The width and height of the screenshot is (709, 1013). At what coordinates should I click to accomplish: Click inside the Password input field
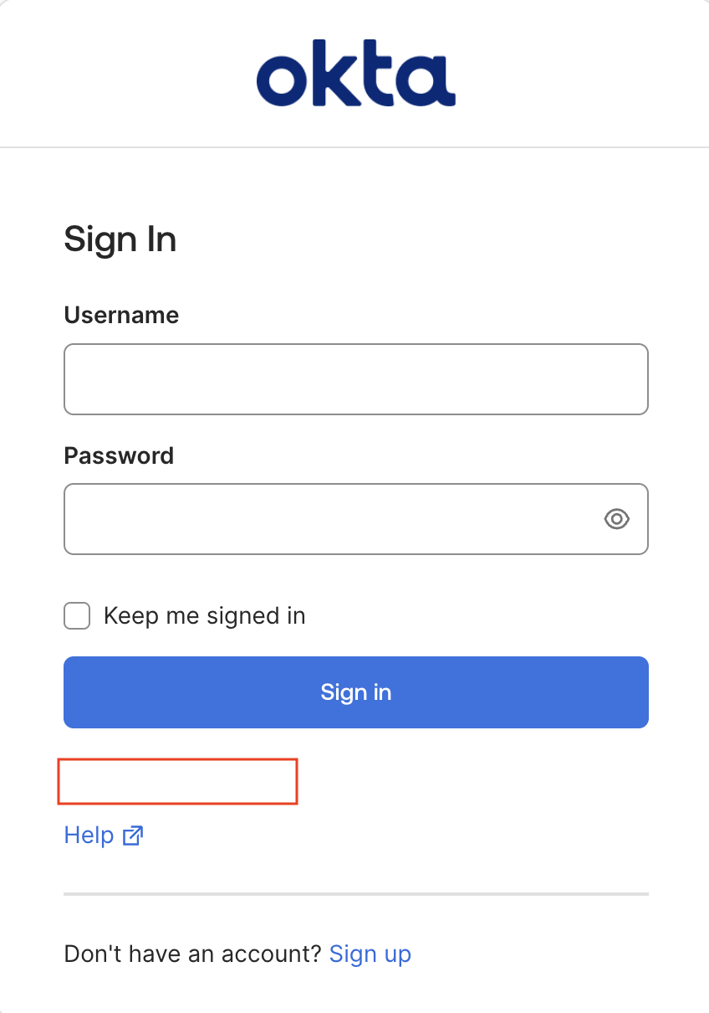pyautogui.click(x=334, y=519)
